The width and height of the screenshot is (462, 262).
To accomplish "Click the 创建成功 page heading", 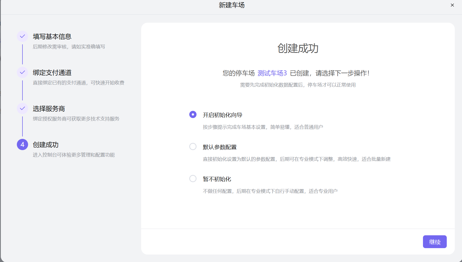I will [x=298, y=49].
